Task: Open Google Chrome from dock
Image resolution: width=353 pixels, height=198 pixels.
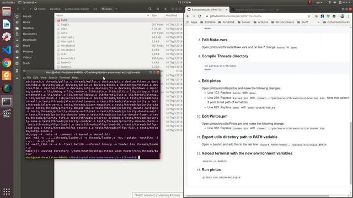Action: pos(6,63)
